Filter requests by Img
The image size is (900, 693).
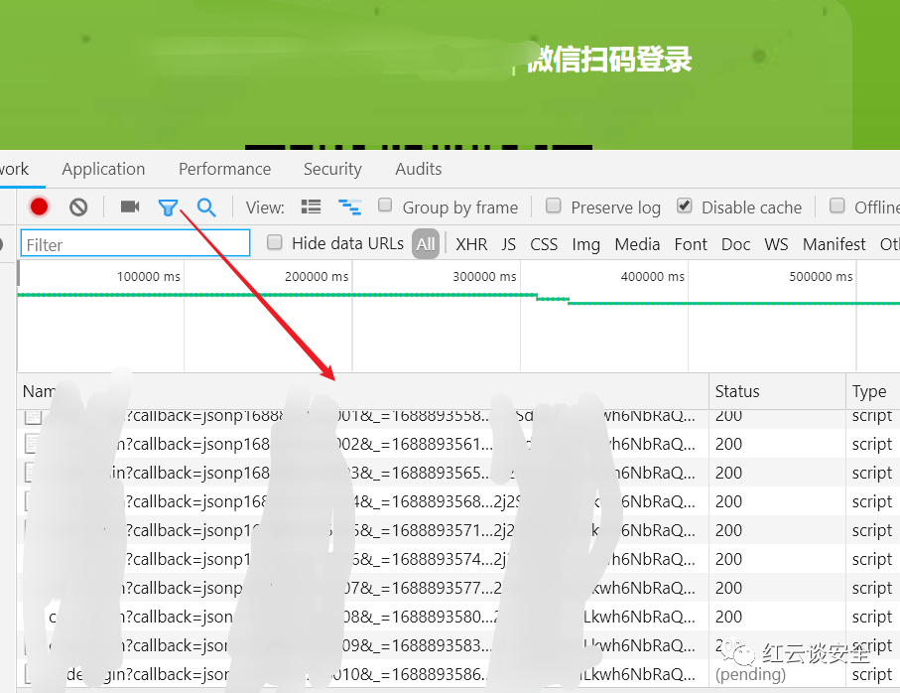pyautogui.click(x=586, y=244)
